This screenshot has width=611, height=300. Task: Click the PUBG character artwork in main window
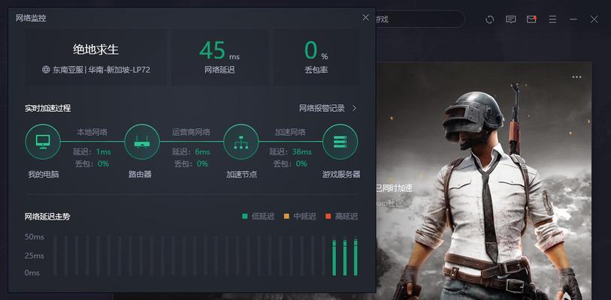pyautogui.click(x=495, y=190)
